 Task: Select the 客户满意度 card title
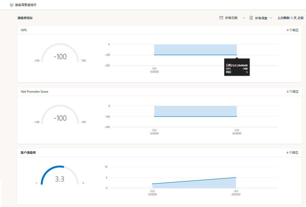tap(28, 153)
